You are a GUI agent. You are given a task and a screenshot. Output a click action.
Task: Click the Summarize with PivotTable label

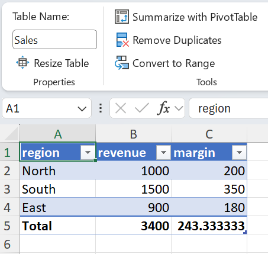[x=195, y=17]
